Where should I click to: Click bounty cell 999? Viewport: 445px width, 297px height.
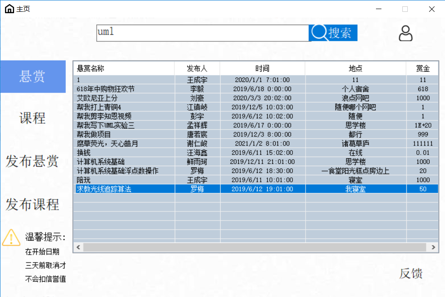pos(423,135)
